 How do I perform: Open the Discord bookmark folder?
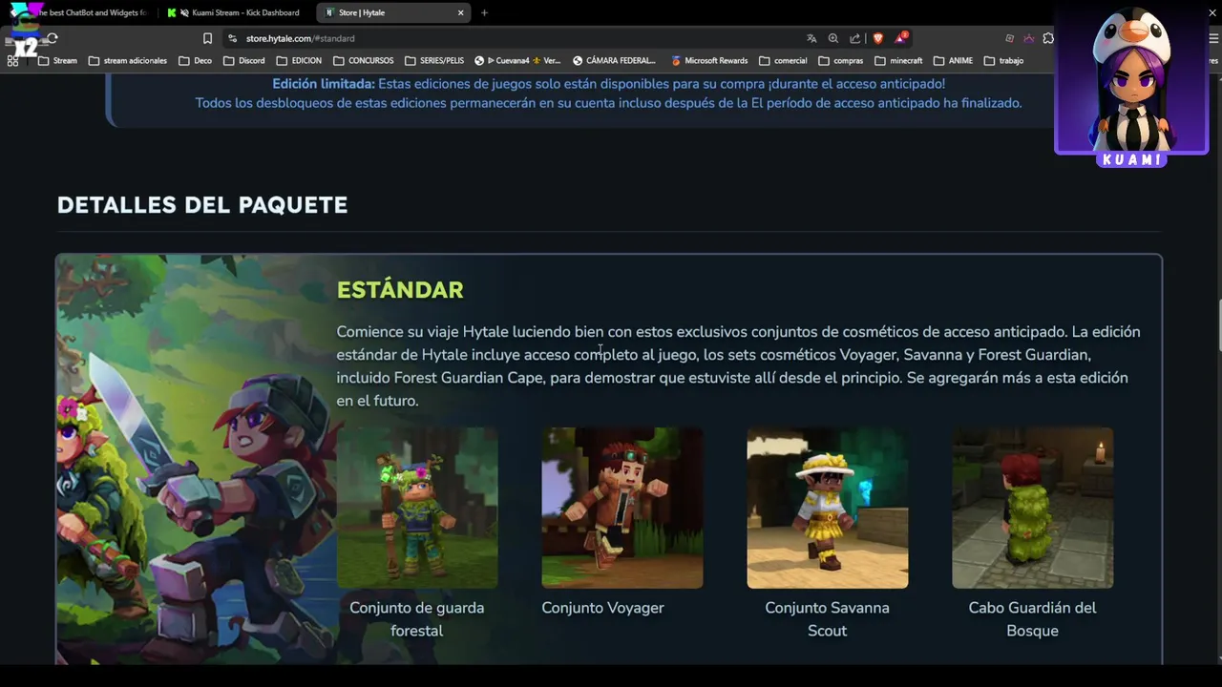[243, 60]
